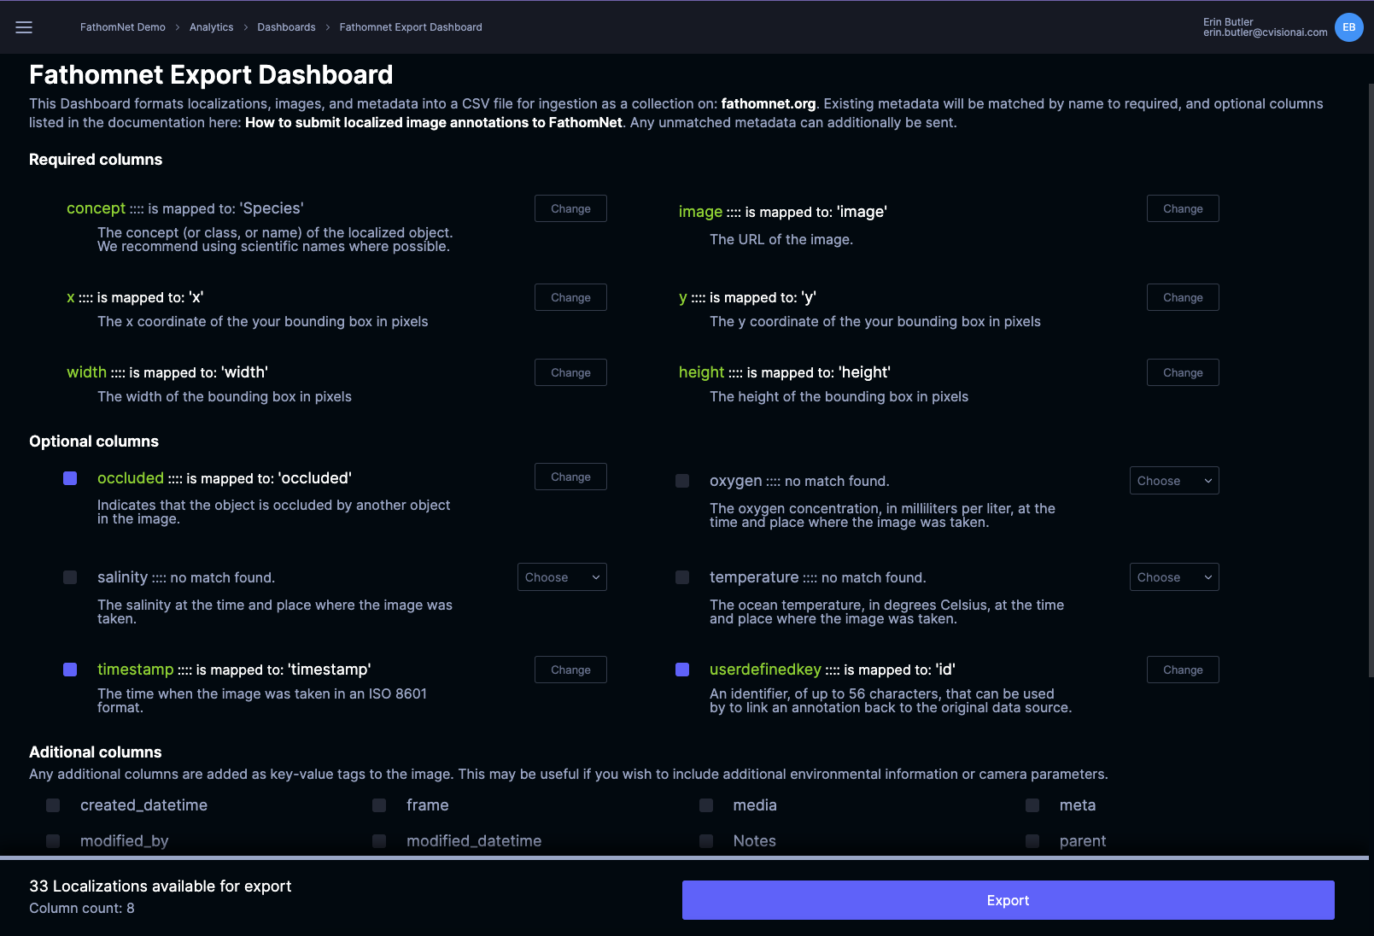
Task: Enable the salinity optional column checkbox
Action: click(x=70, y=577)
